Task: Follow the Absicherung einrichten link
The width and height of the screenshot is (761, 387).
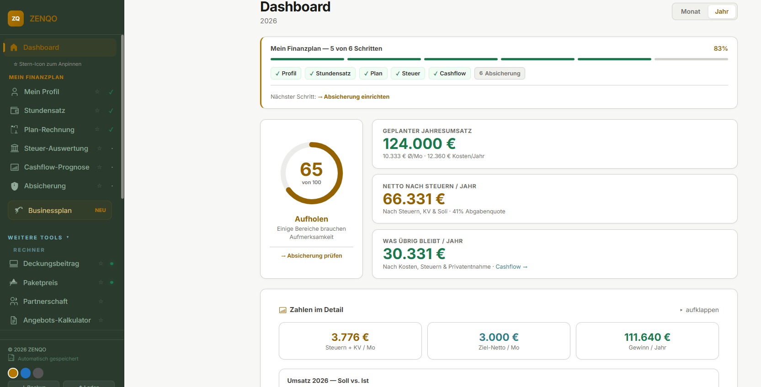Action: [354, 97]
